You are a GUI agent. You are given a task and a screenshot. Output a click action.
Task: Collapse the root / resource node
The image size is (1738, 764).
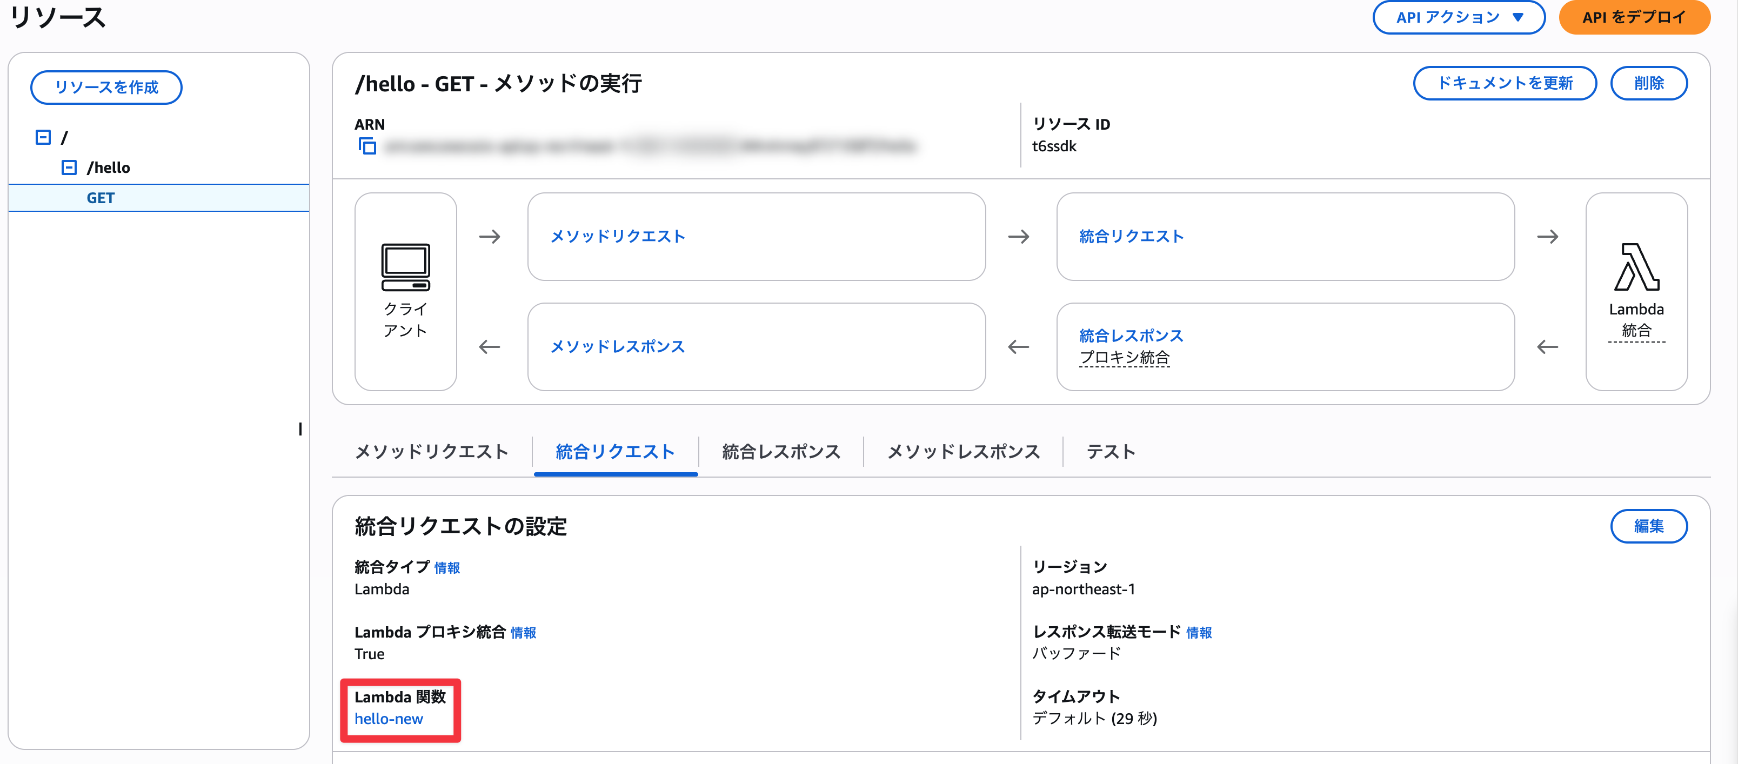(x=43, y=138)
